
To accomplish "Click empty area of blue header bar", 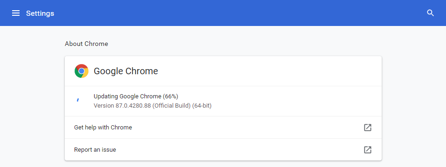I will coord(227,13).
